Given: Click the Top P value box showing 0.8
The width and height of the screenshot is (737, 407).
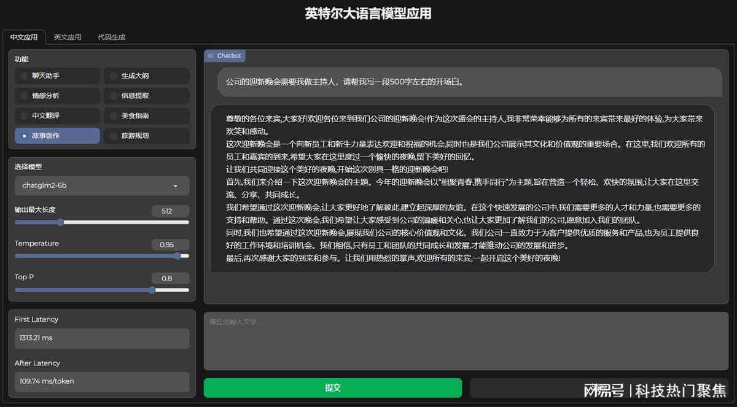Looking at the screenshot, I should 170,278.
